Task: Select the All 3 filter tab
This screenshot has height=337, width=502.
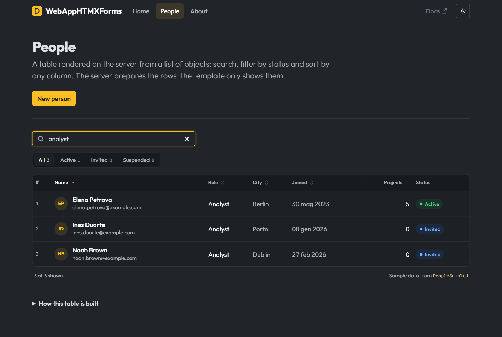Action: [x=44, y=160]
